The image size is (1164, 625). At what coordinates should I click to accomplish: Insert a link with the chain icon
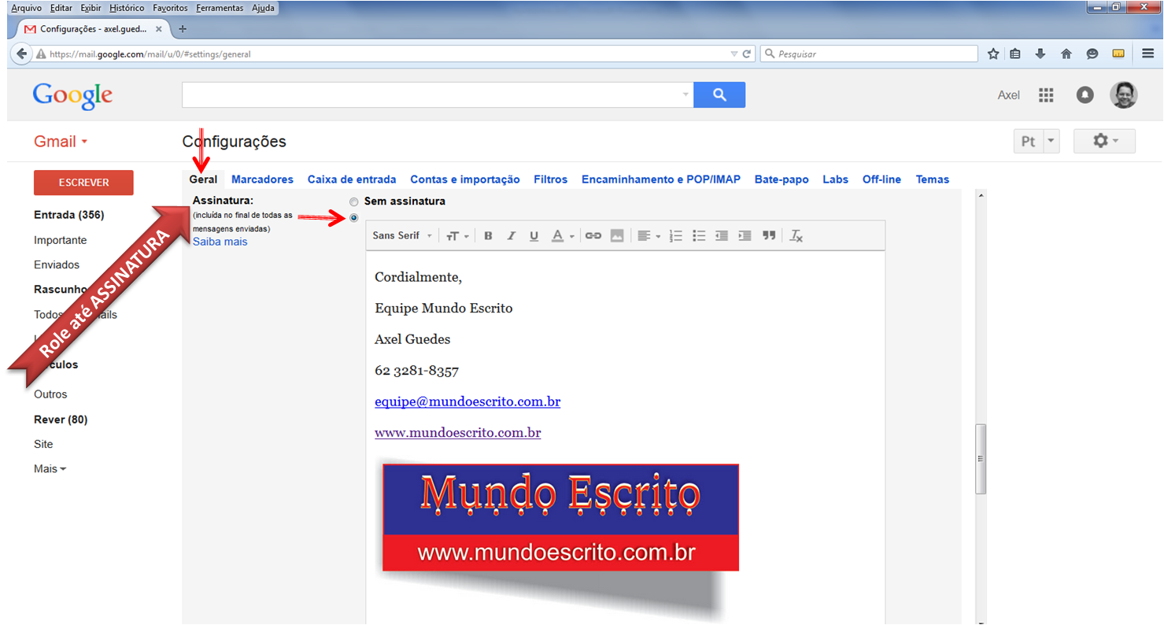click(593, 235)
